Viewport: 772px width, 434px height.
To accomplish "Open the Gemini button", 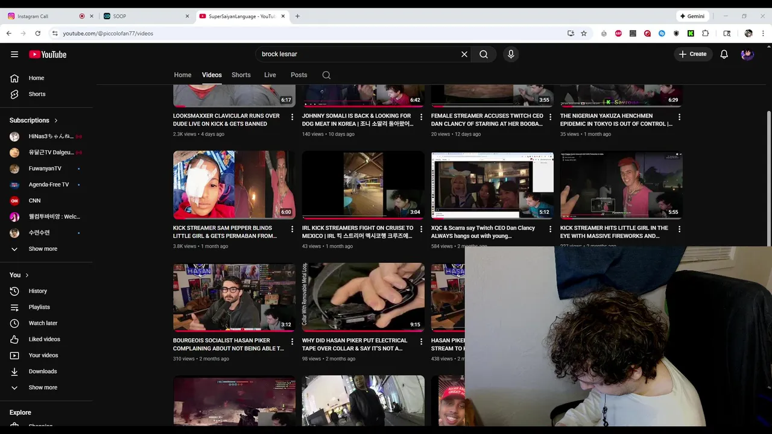I will coord(692,16).
